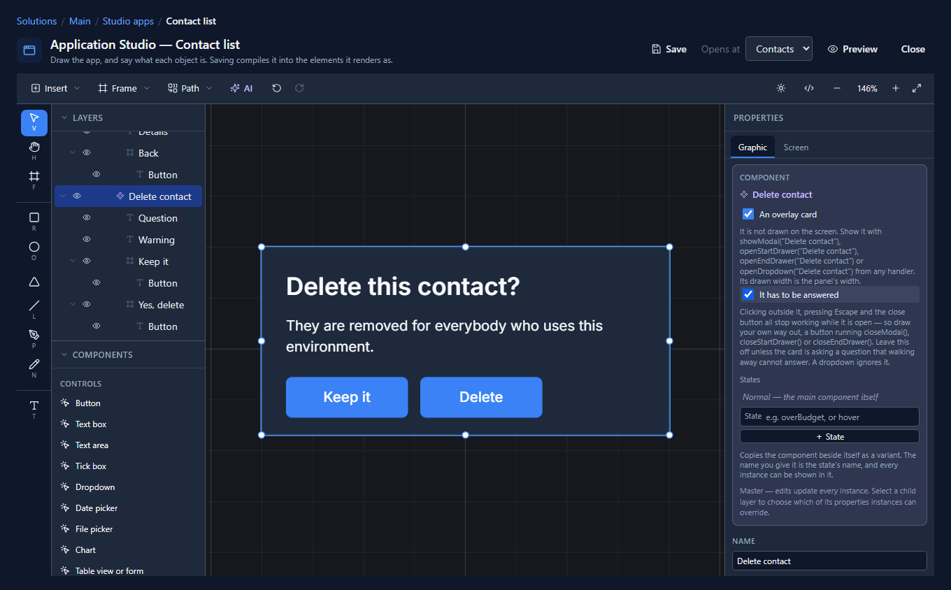Collapse the COMPONENTS panel section
This screenshot has height=590, width=951.
(x=64, y=354)
